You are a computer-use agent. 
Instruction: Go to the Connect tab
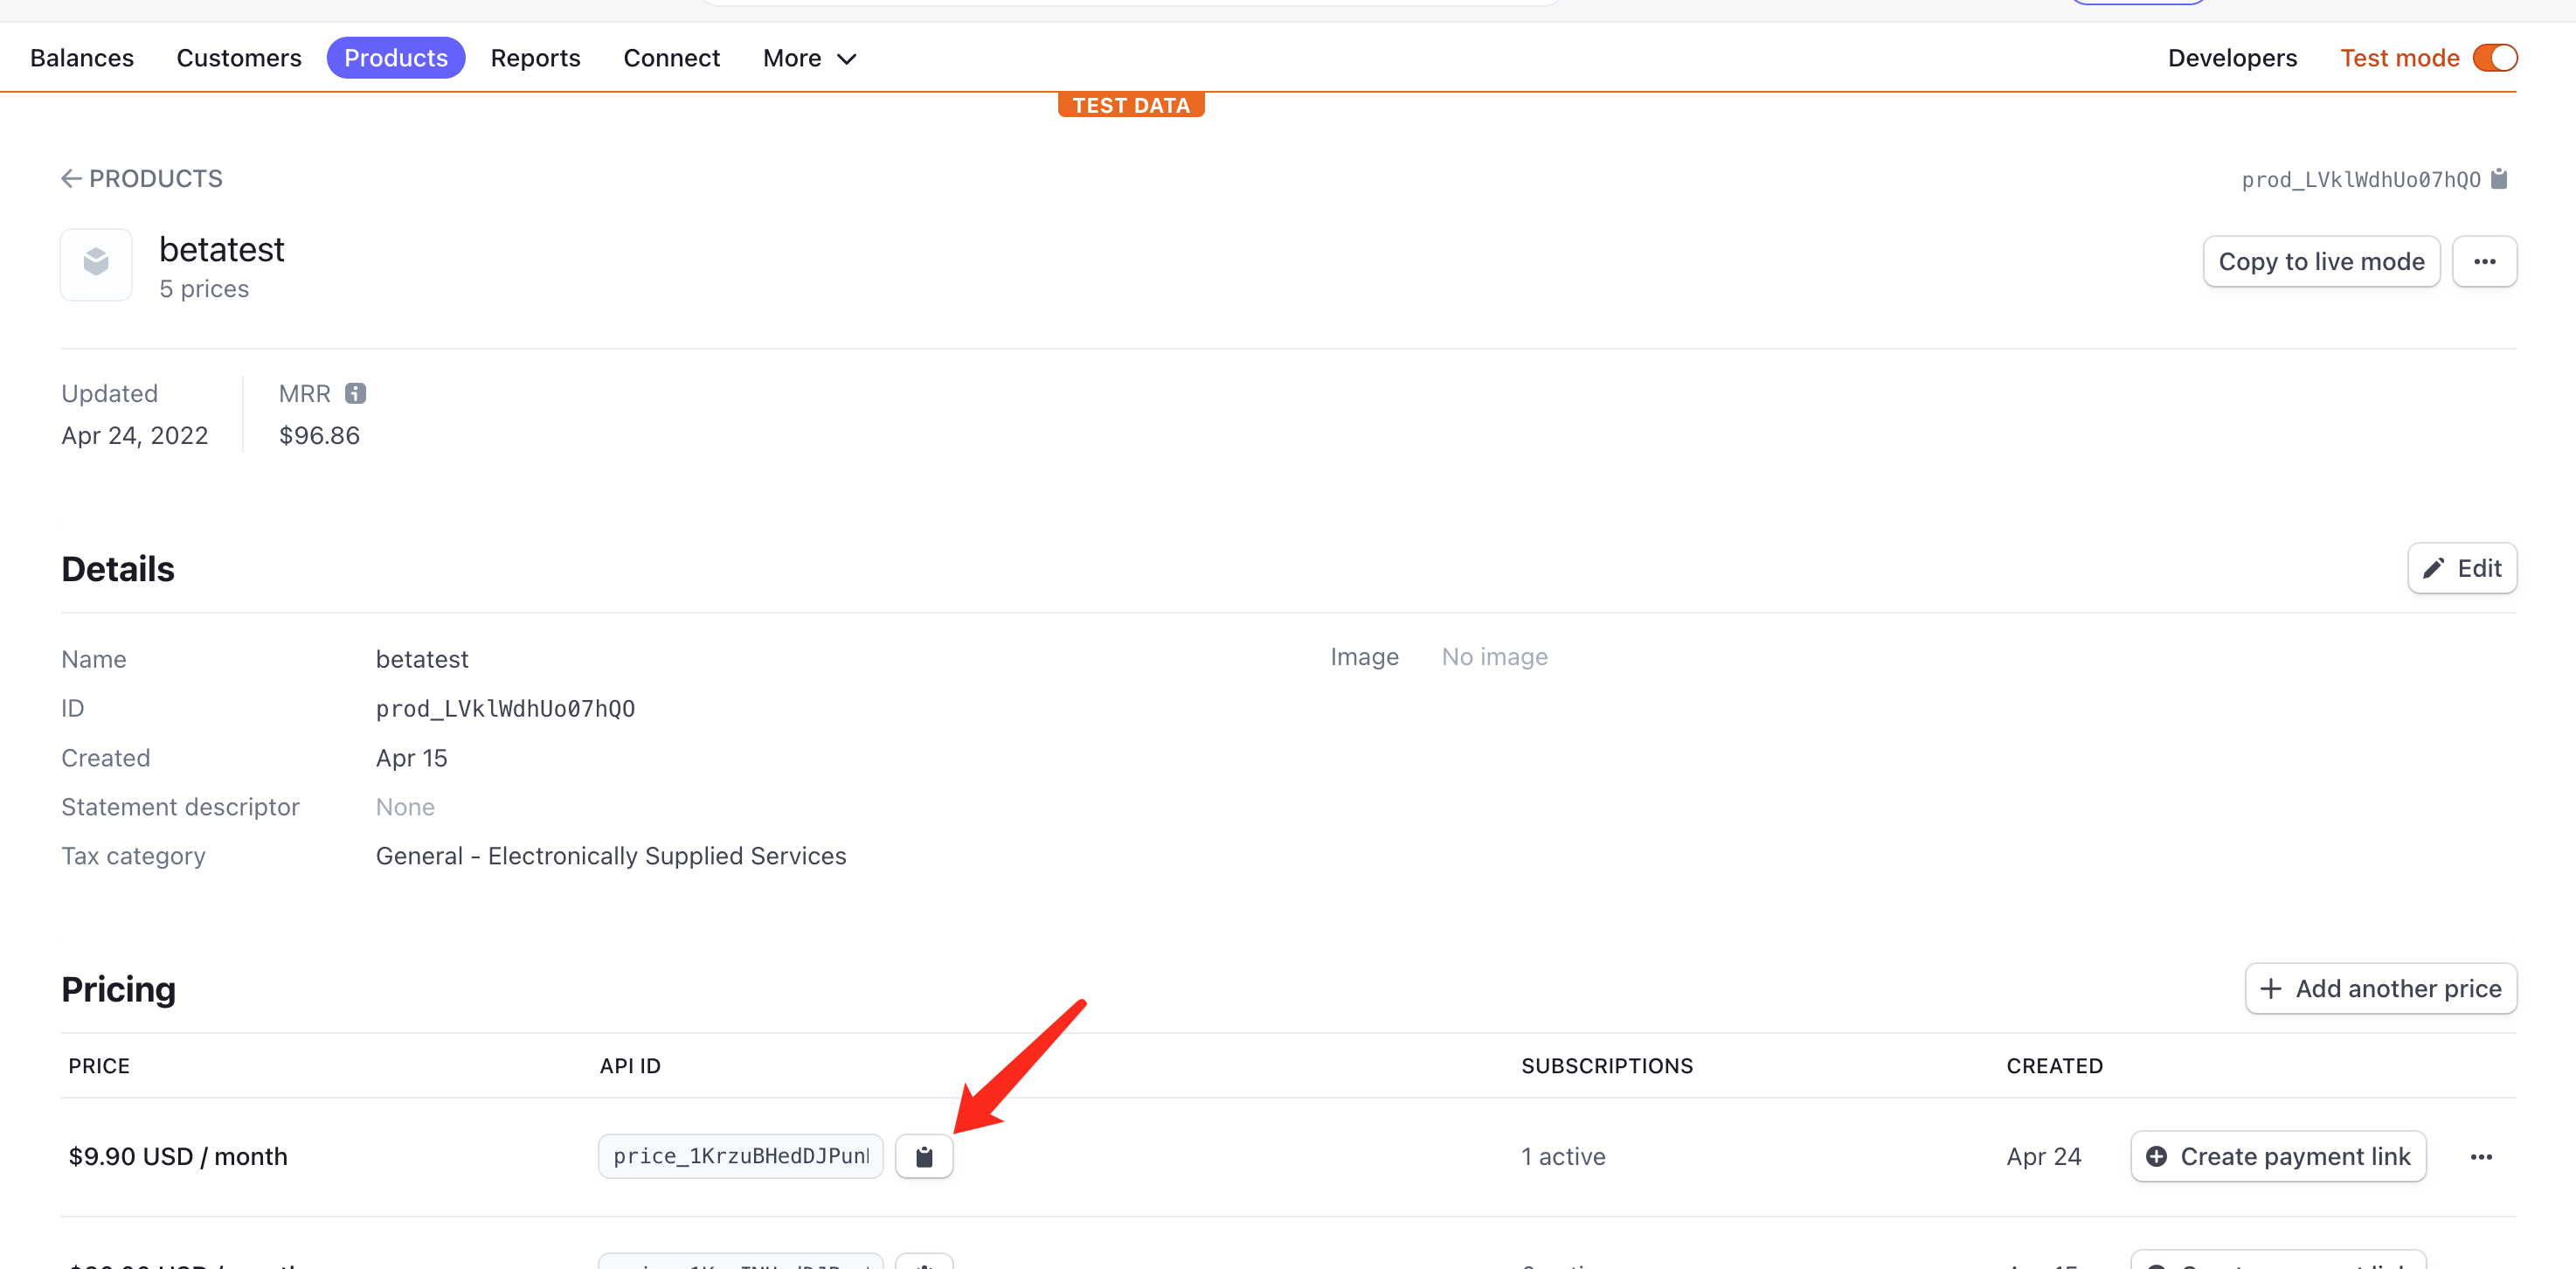[671, 58]
